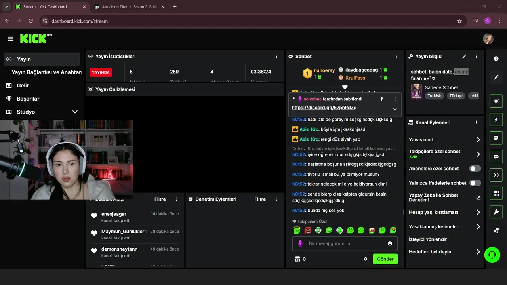Toggle the wrench widget in right sidebar
This screenshot has height=285, width=507.
click(x=496, y=212)
